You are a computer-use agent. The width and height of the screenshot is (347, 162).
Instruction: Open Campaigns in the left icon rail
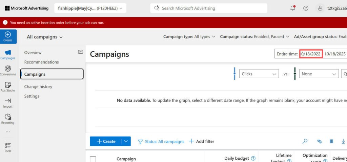(x=8, y=54)
